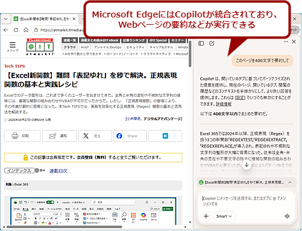
Task: Open the セミナー navigation item
Action: (x=178, y=40)
